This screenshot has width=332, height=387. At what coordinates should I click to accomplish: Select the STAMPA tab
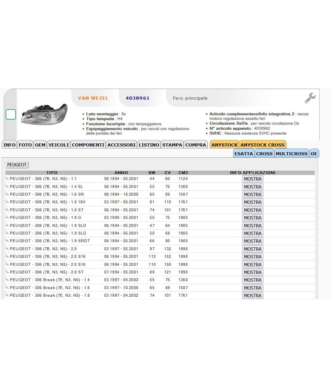click(x=172, y=145)
